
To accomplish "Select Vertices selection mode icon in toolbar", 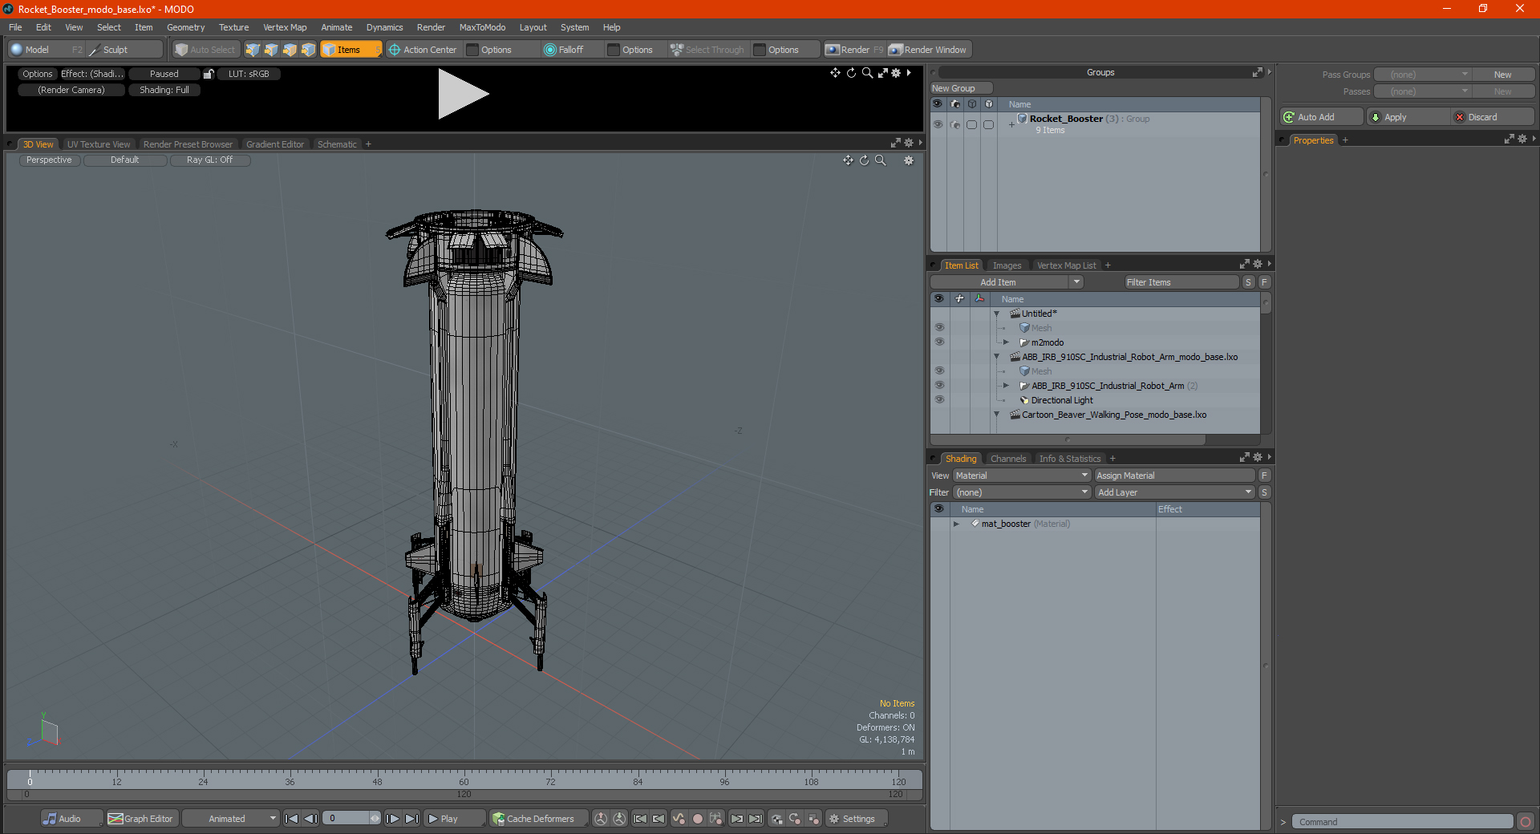I will (253, 50).
